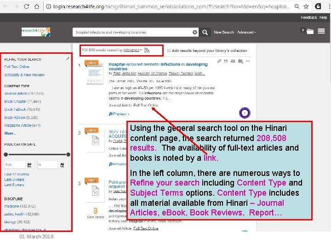Viewport: 331px width, 248px height.
Task: Open the Feedback link
Action: tap(308, 17)
